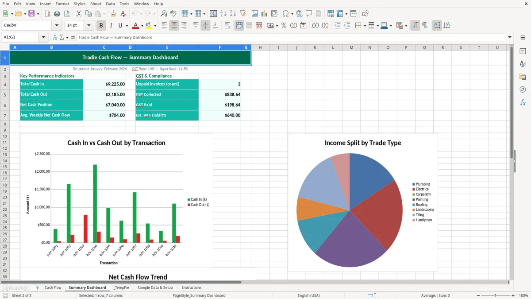Open the Format menu
Screen dimensions: 531x299
click(x=62, y=4)
